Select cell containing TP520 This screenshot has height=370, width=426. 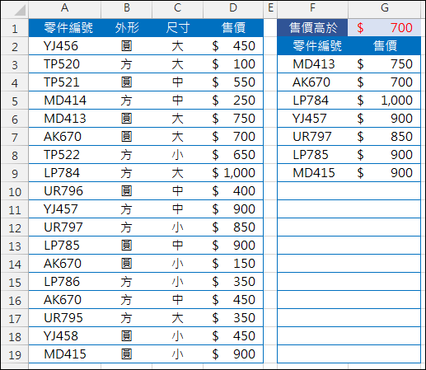65,64
